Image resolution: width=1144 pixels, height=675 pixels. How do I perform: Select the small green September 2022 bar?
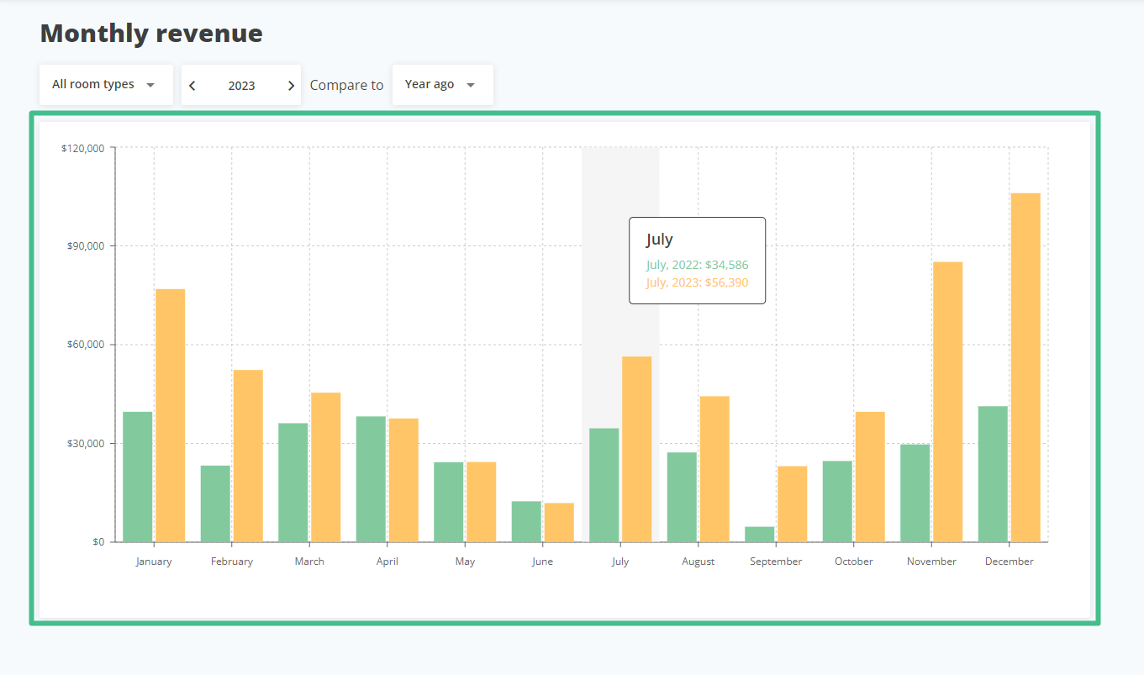760,534
